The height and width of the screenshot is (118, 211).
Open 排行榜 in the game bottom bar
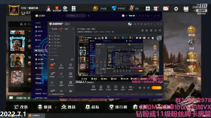118,107
